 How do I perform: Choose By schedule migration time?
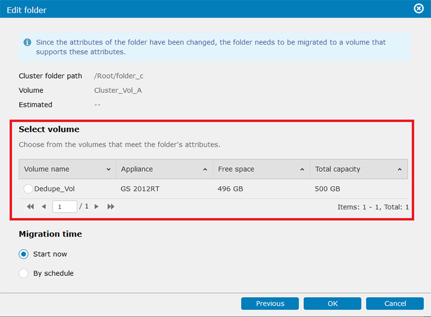click(24, 273)
